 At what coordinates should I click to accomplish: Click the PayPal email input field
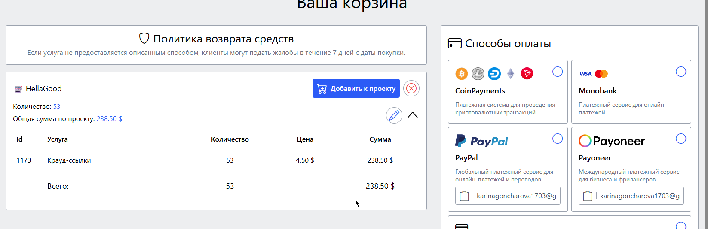coord(508,196)
